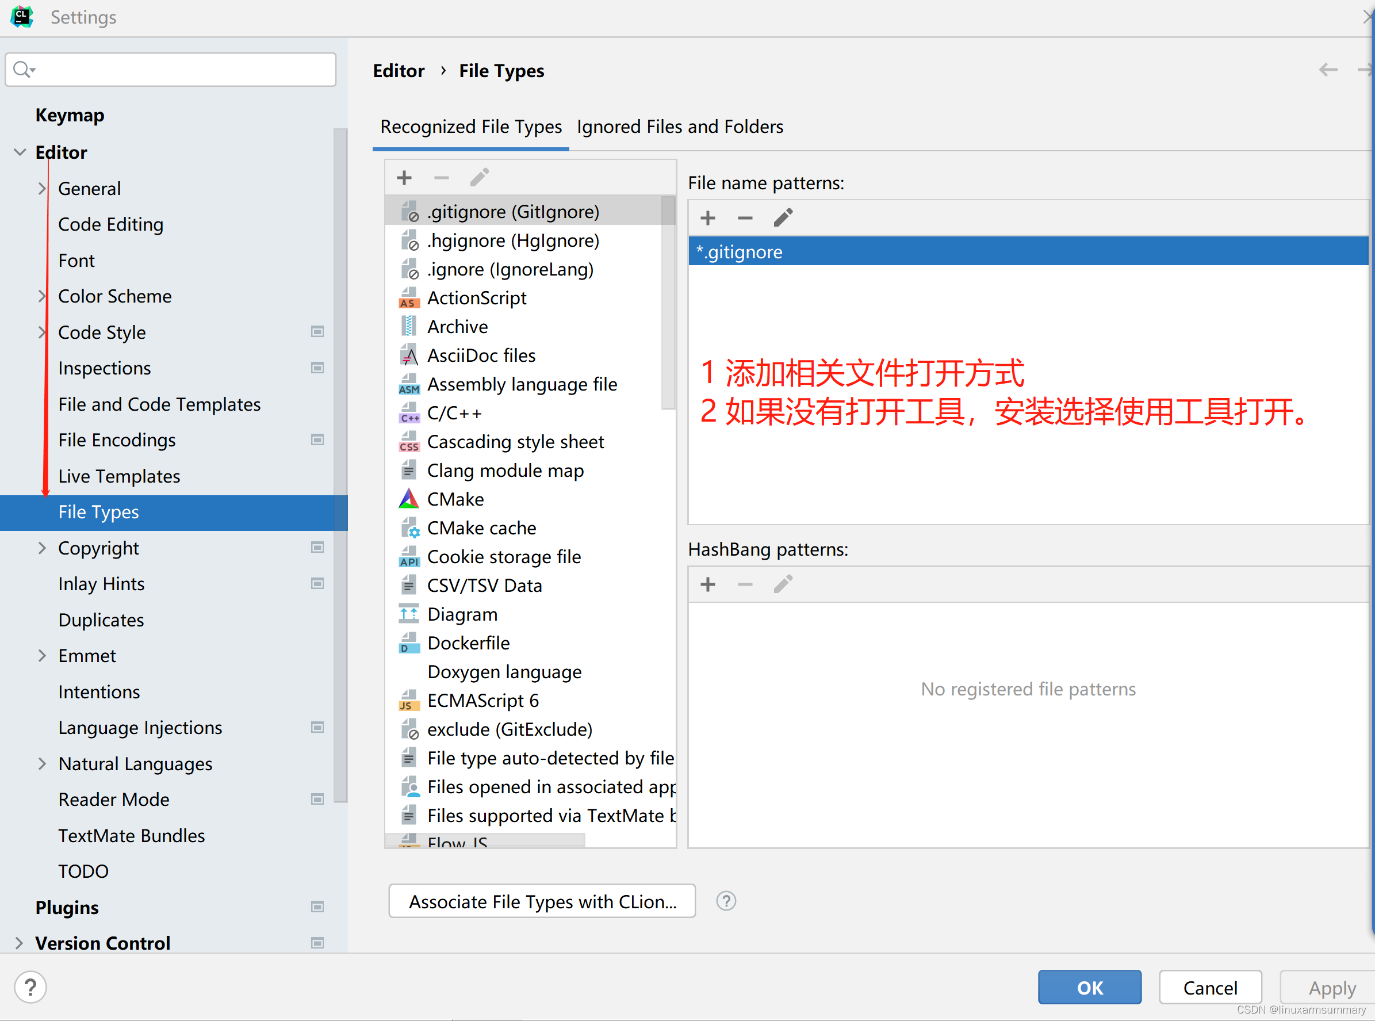The width and height of the screenshot is (1375, 1021).
Task: Expand the Version Control section
Action: [20, 943]
